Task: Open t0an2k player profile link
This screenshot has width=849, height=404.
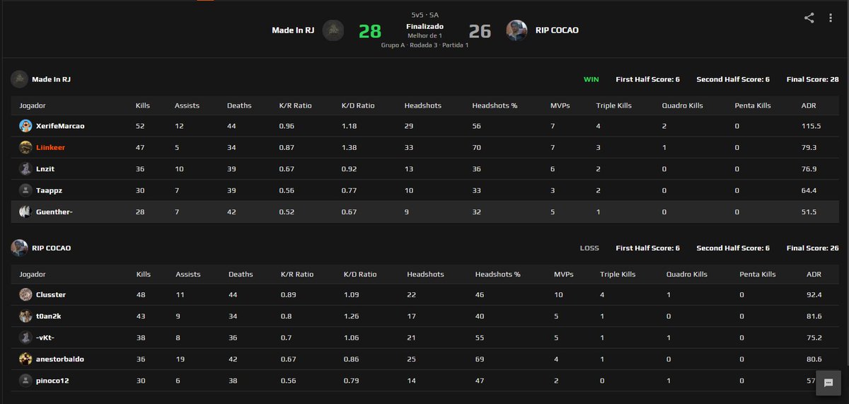Action: (x=49, y=316)
